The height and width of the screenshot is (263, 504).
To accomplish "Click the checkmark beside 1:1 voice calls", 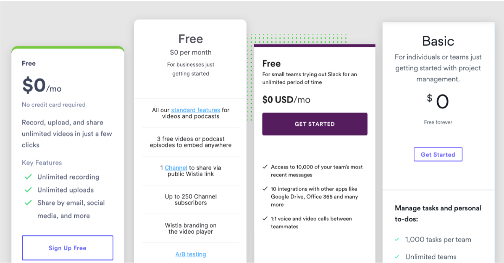I will coord(265,218).
